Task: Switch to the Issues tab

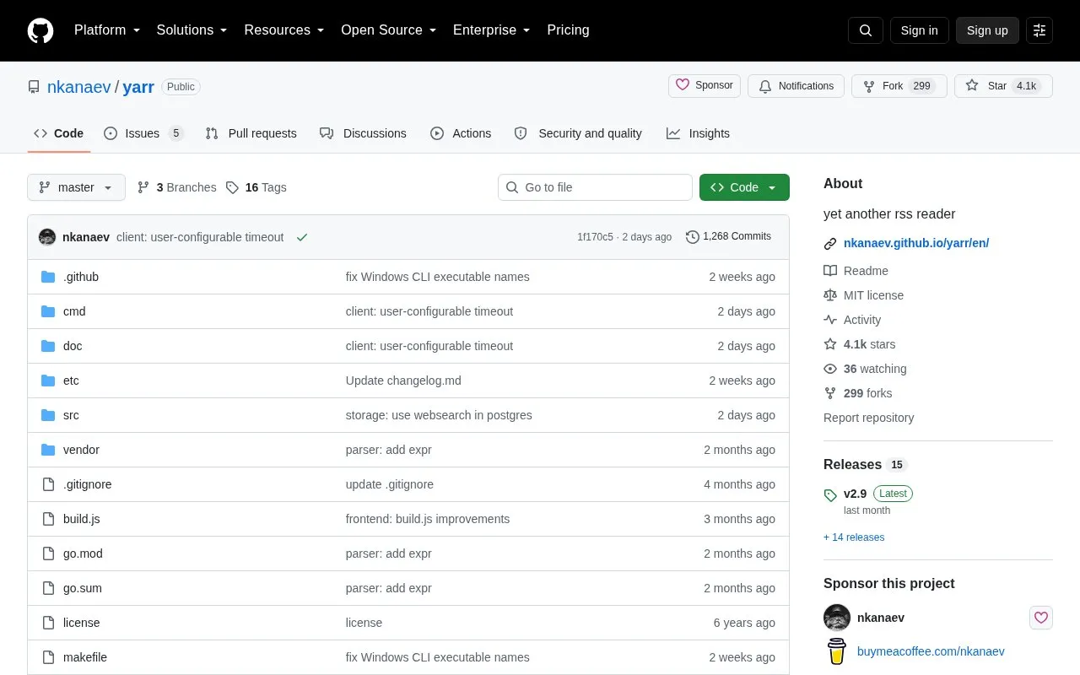Action: click(x=143, y=133)
